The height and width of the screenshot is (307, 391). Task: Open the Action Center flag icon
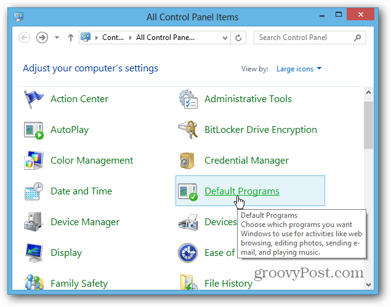pyautogui.click(x=33, y=99)
